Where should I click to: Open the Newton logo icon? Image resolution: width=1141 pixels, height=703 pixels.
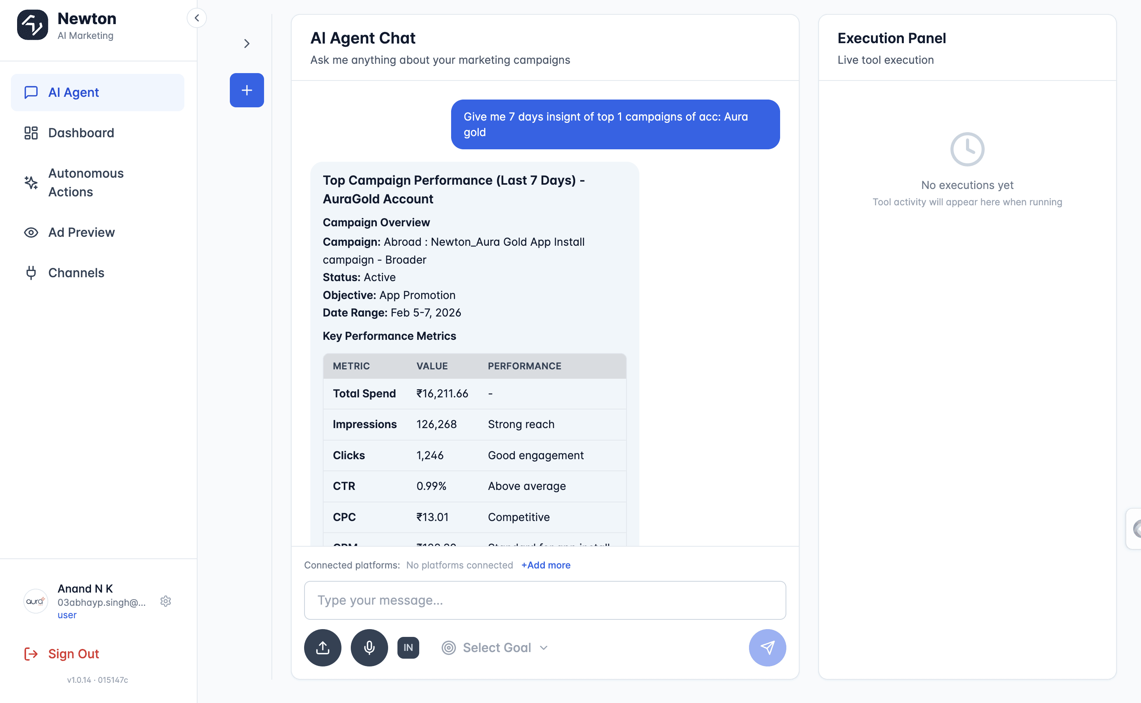pos(33,24)
